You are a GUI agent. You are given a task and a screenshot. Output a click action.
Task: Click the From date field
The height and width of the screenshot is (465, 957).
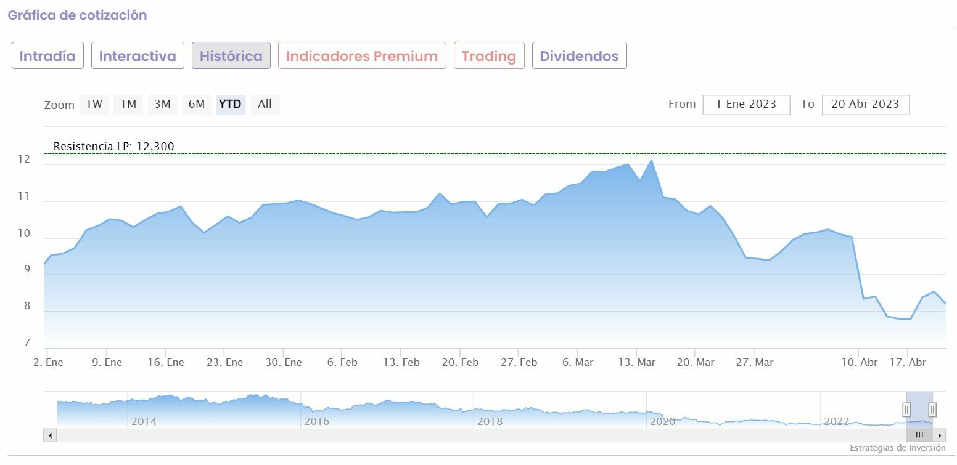(x=746, y=105)
